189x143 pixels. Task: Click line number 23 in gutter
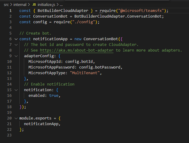click(x=9, y=135)
